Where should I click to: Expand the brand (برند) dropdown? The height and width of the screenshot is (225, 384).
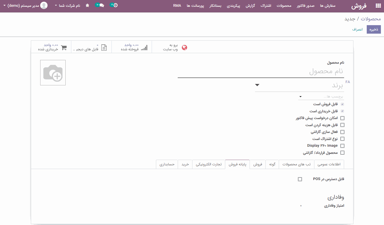point(257,85)
